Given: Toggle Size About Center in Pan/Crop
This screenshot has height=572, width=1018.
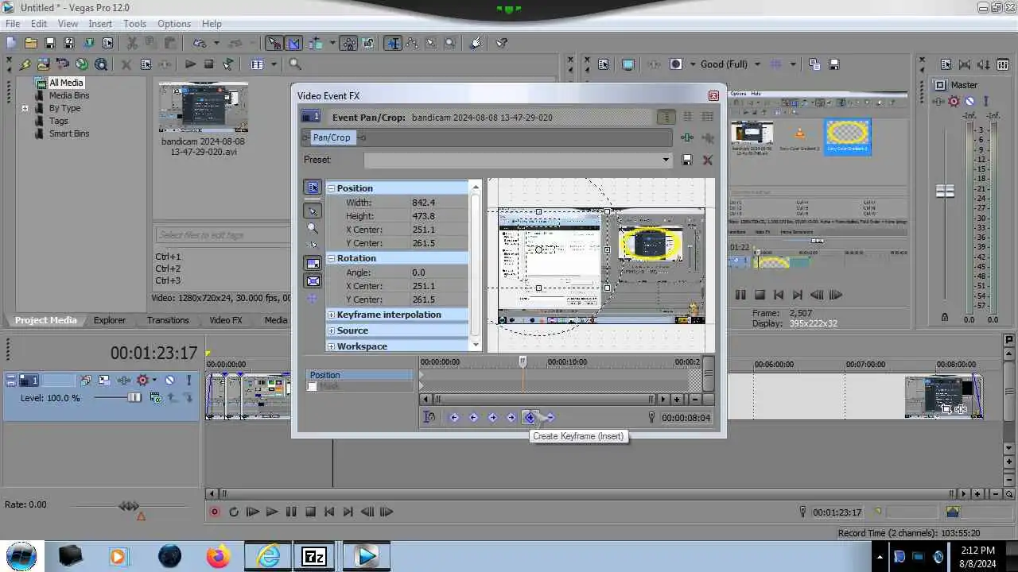Looking at the screenshot, I should 313,281.
